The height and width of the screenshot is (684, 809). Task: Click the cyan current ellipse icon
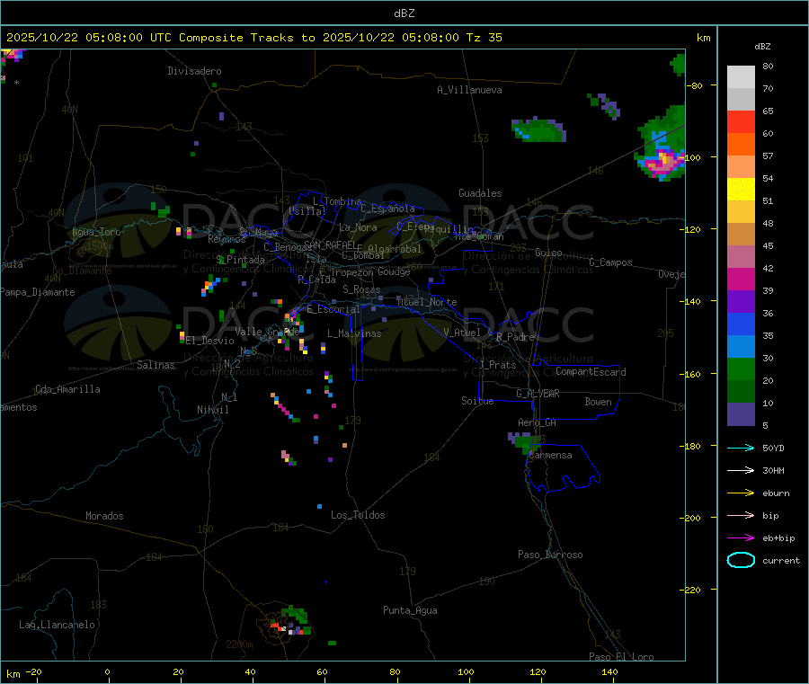(741, 560)
